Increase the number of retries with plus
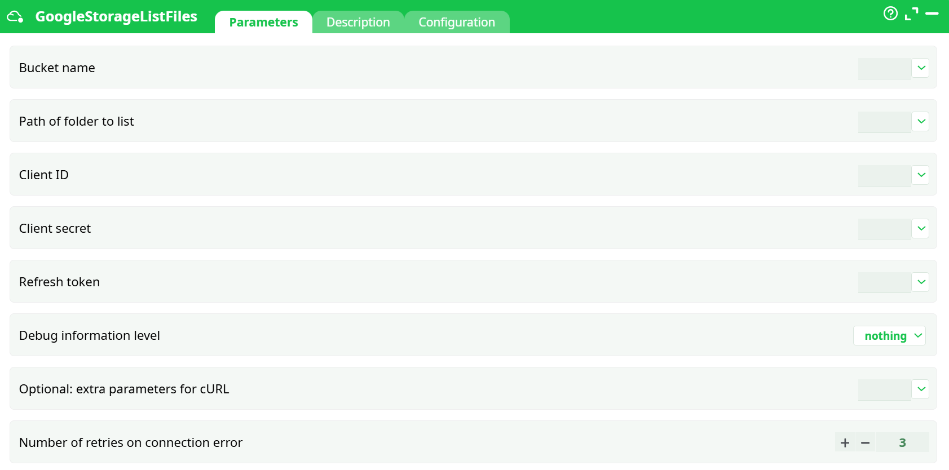The width and height of the screenshot is (949, 470). (x=845, y=443)
